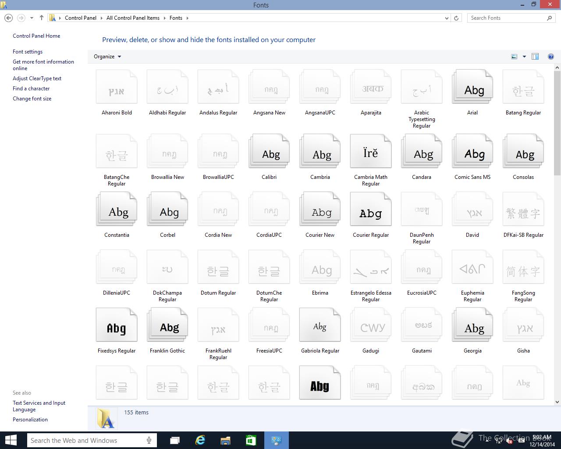Select the Euphemia Regular font icon
Viewport: 561px width, 449px height.
tap(472, 268)
